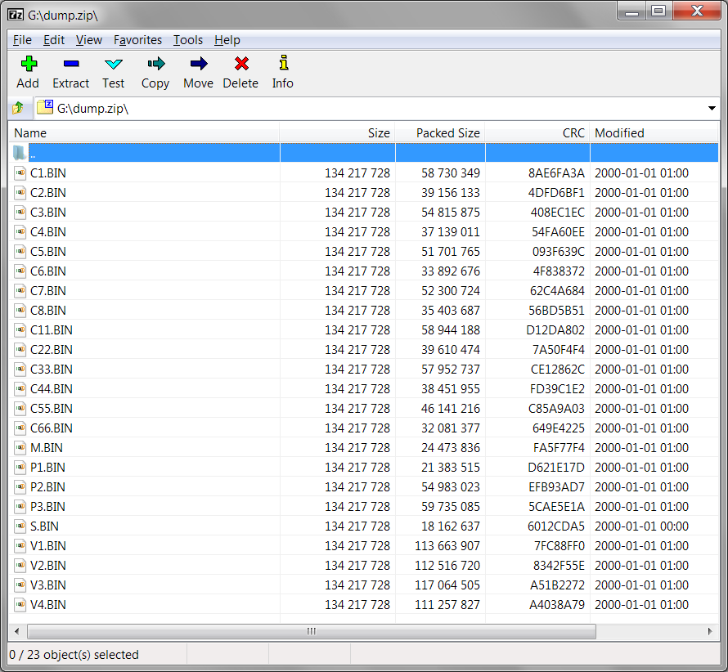Click the file icon of P1.BIN

(x=20, y=468)
